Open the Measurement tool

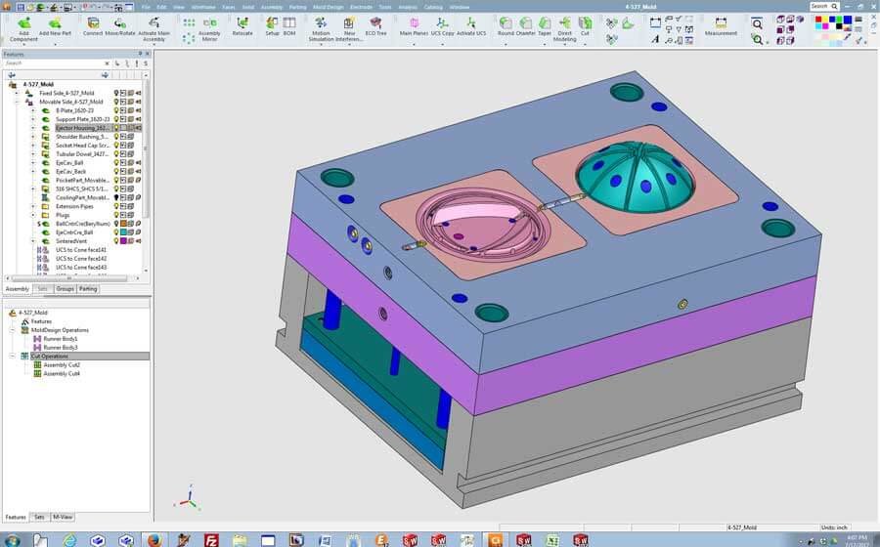(x=721, y=24)
